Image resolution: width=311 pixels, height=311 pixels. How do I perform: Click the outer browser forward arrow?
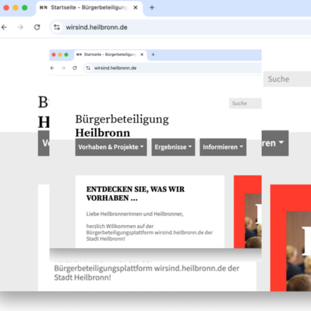(20, 27)
